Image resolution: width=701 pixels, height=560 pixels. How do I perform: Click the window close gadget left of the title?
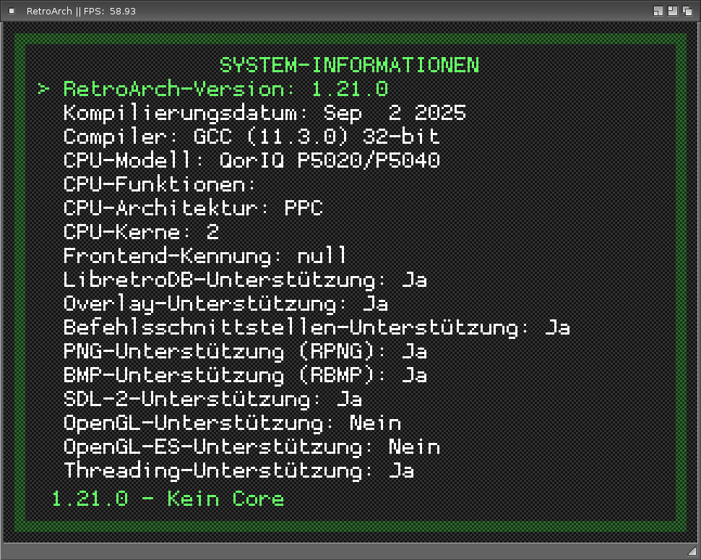(11, 11)
